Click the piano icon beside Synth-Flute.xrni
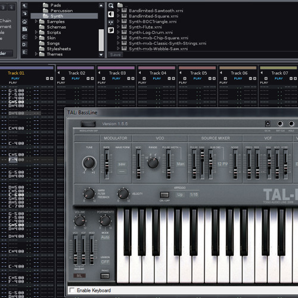Viewport: 298px width, 298px height. pyautogui.click(x=124, y=27)
